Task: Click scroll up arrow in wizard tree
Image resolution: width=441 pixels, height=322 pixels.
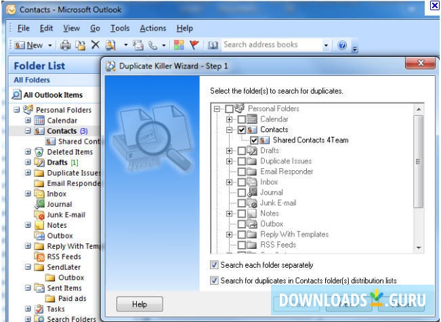Action: click(x=419, y=109)
